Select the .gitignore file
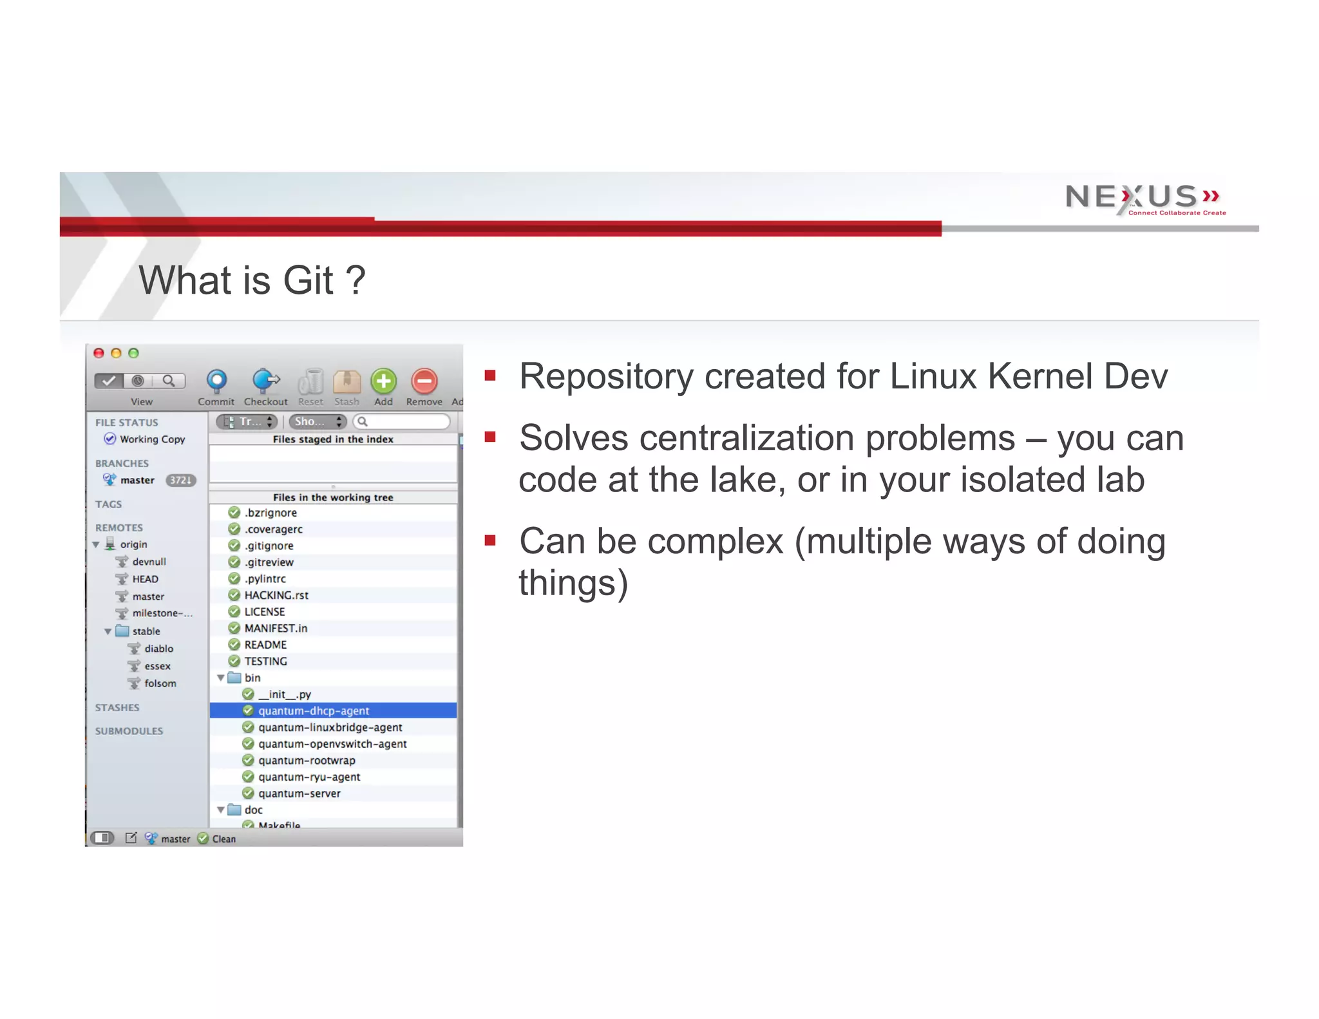 [333, 546]
